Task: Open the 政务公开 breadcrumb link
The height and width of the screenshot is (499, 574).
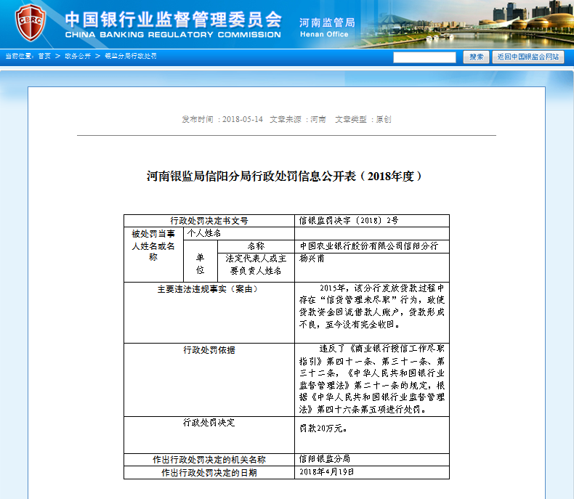Action: [78, 56]
